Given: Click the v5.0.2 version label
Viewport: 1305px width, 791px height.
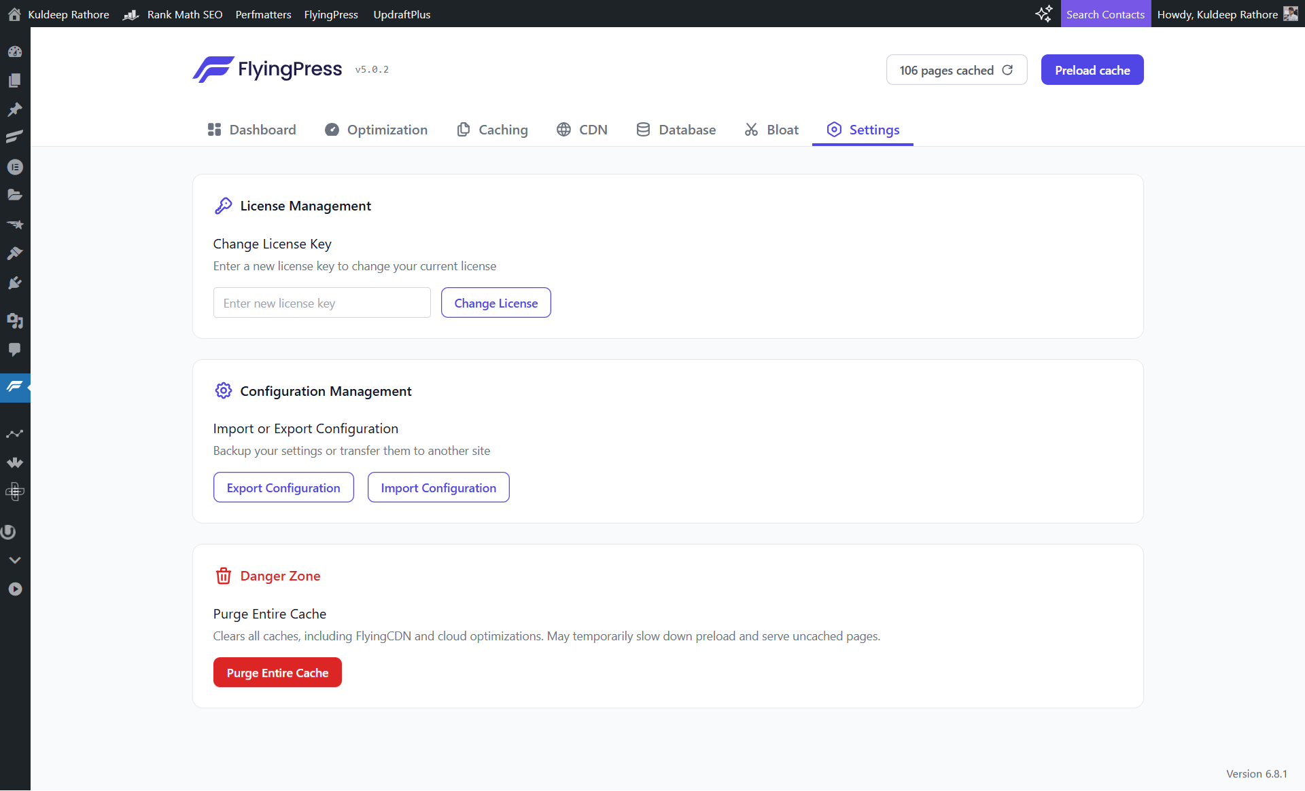Looking at the screenshot, I should (372, 69).
